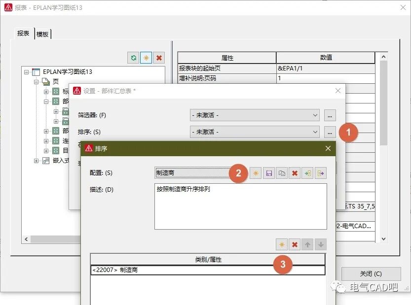Move selected criterion up in order
This screenshot has width=411, height=305.
point(307,244)
